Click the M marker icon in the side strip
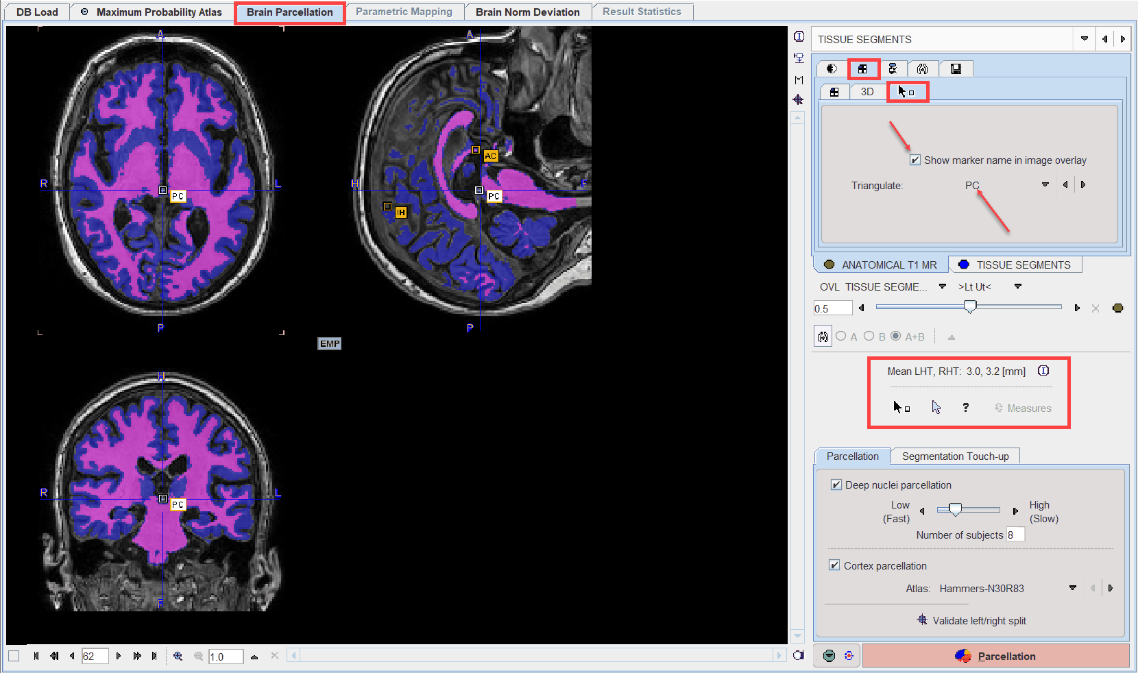Screen dimensions: 1138x673 click(799, 80)
